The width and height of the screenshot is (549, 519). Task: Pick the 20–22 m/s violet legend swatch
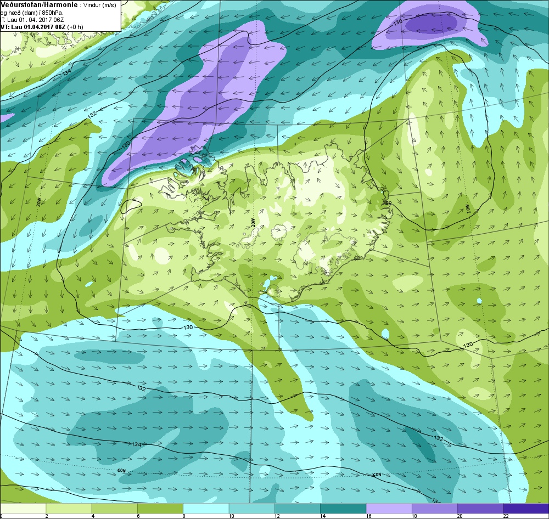(x=480, y=508)
